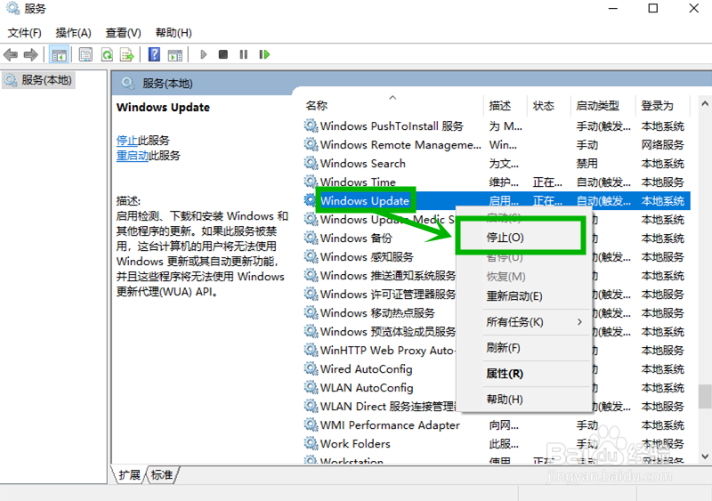712x501 pixels.
Task: Sort by the 名称 column header
Action: pos(317,105)
